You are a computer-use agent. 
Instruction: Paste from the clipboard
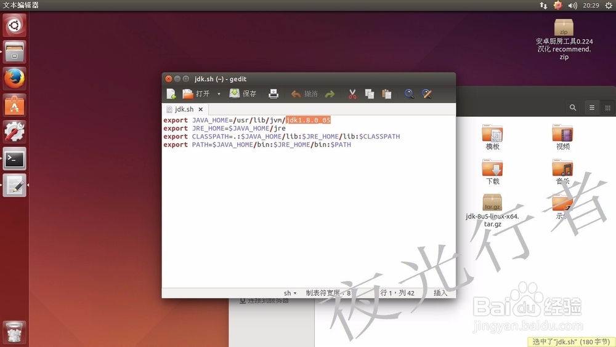point(387,94)
